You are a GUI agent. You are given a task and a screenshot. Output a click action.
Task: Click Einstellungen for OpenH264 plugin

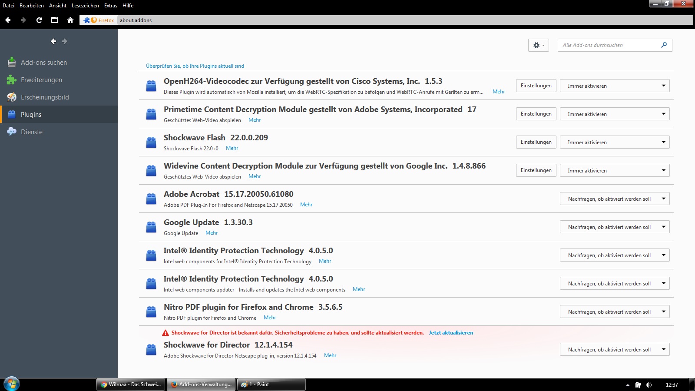pos(536,86)
